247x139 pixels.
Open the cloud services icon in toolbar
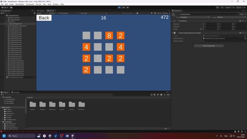[11, 7]
